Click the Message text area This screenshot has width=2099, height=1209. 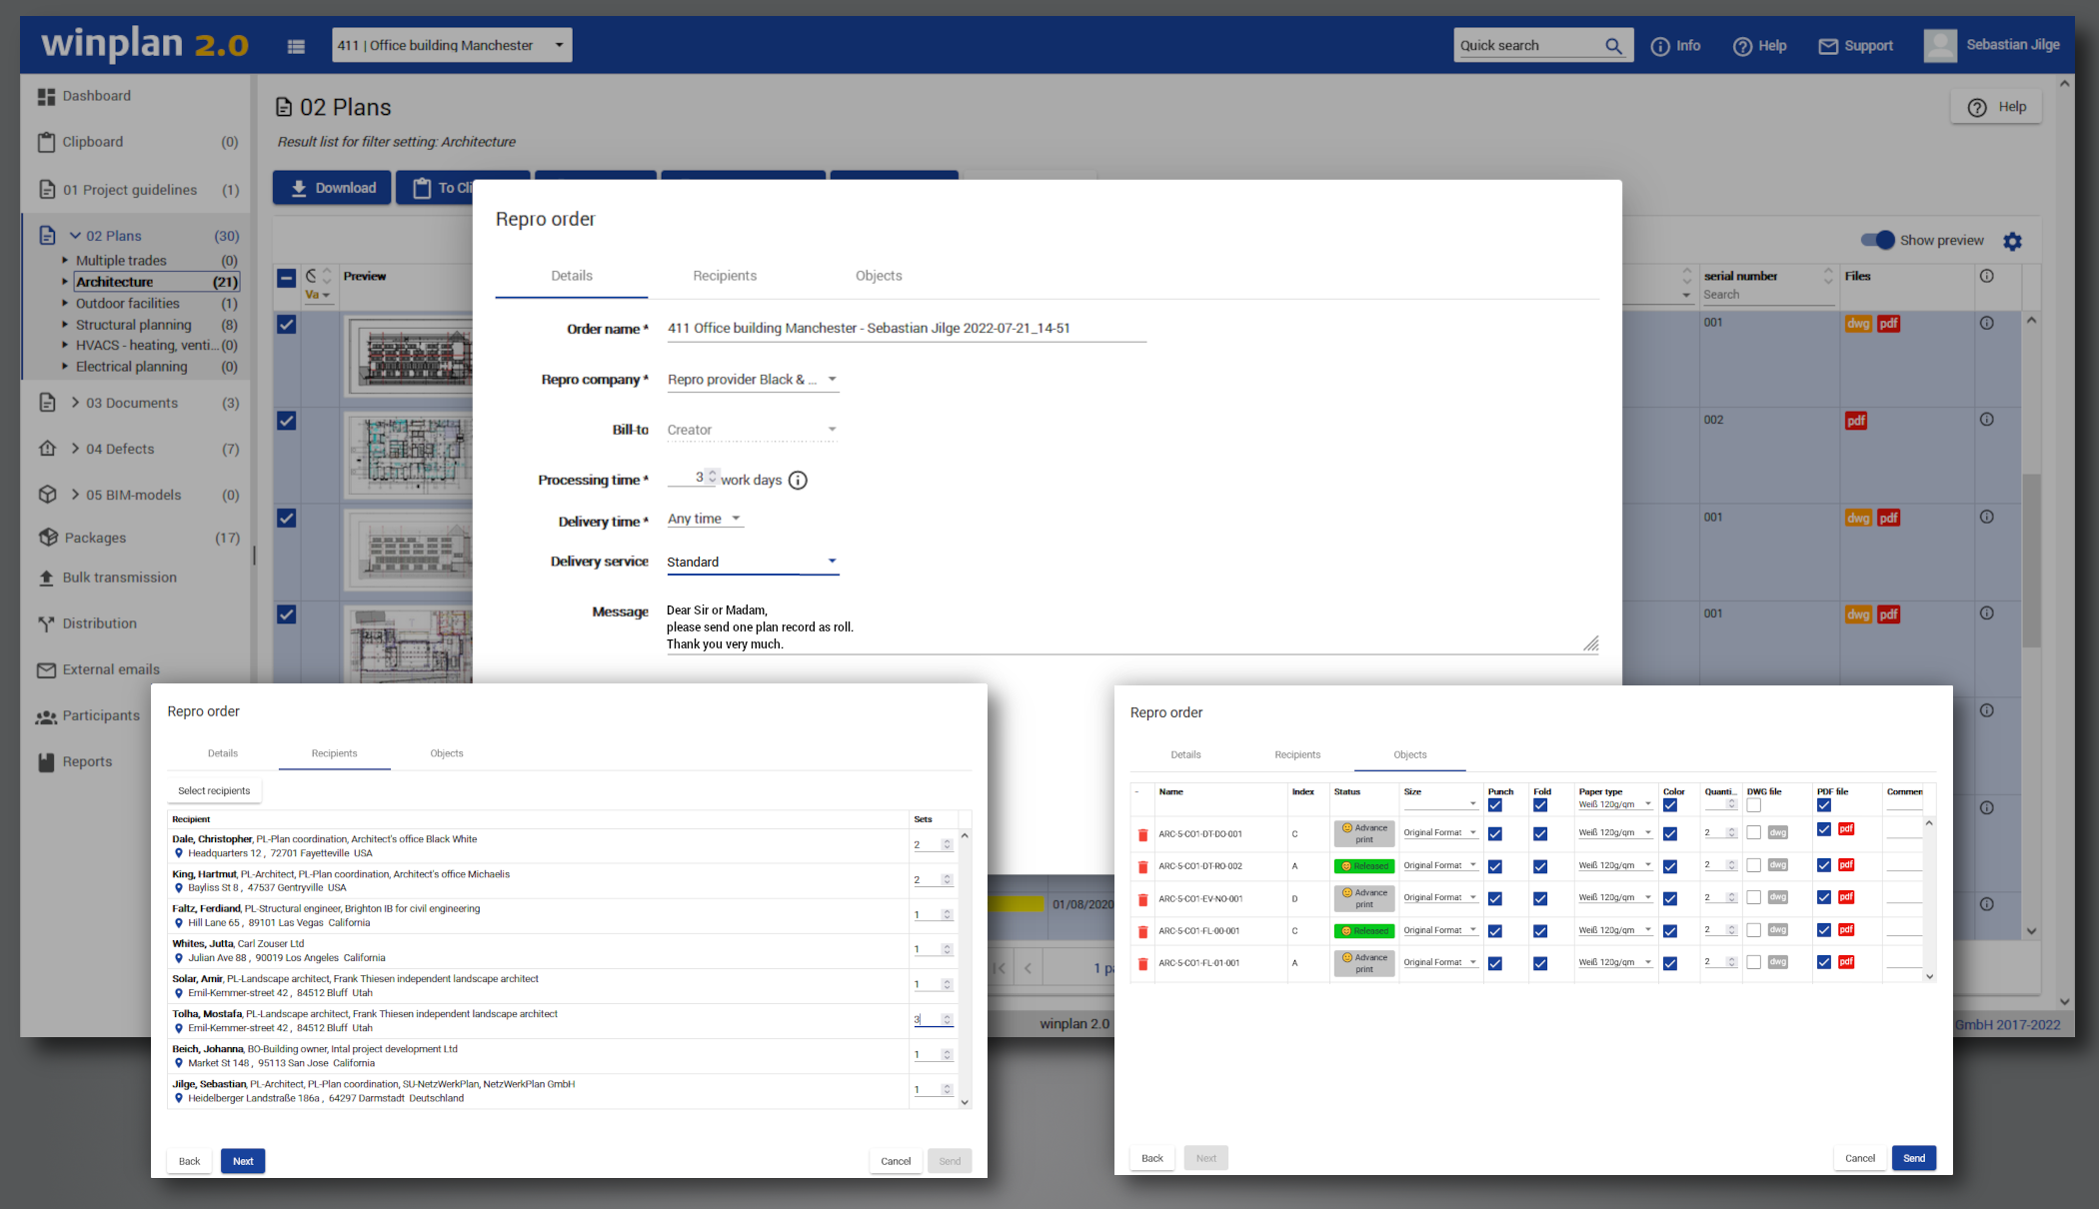coord(1132,627)
